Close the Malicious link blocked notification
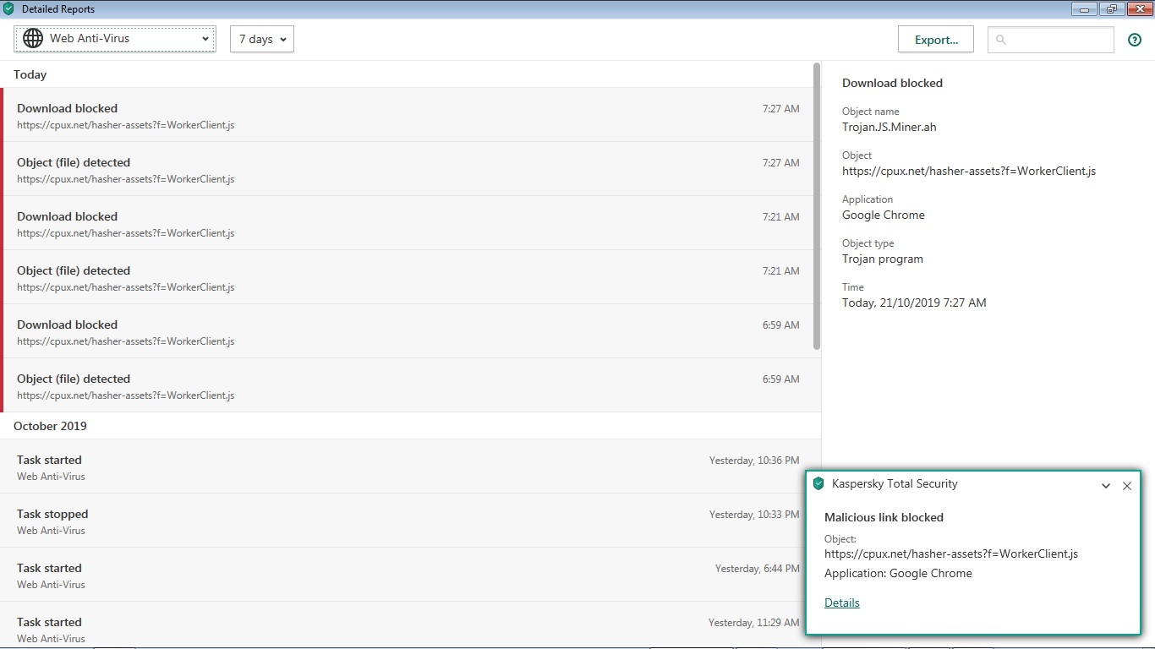1155x649 pixels. pyautogui.click(x=1127, y=486)
